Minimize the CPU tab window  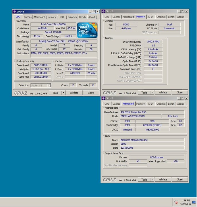pyautogui.click(x=90, y=11)
